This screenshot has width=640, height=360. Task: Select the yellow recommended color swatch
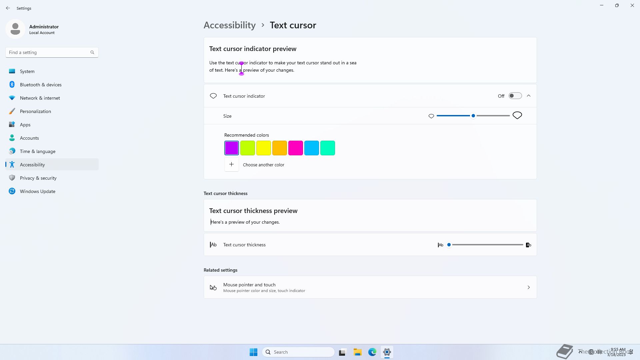point(263,148)
